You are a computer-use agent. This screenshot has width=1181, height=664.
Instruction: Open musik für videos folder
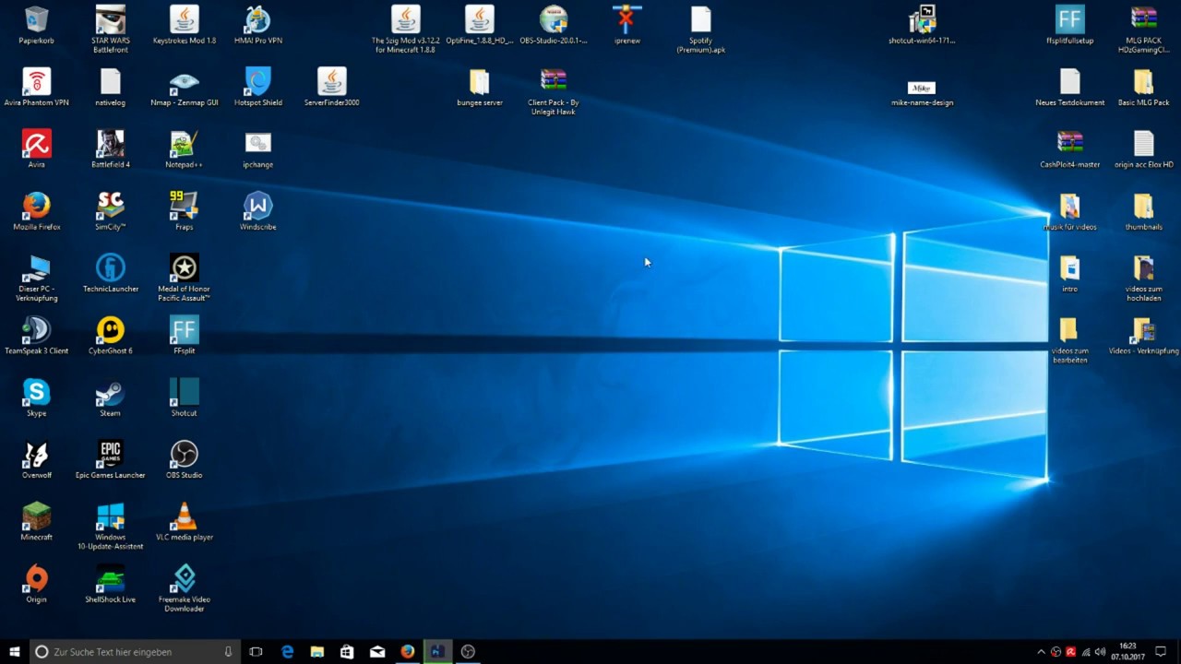coord(1070,206)
